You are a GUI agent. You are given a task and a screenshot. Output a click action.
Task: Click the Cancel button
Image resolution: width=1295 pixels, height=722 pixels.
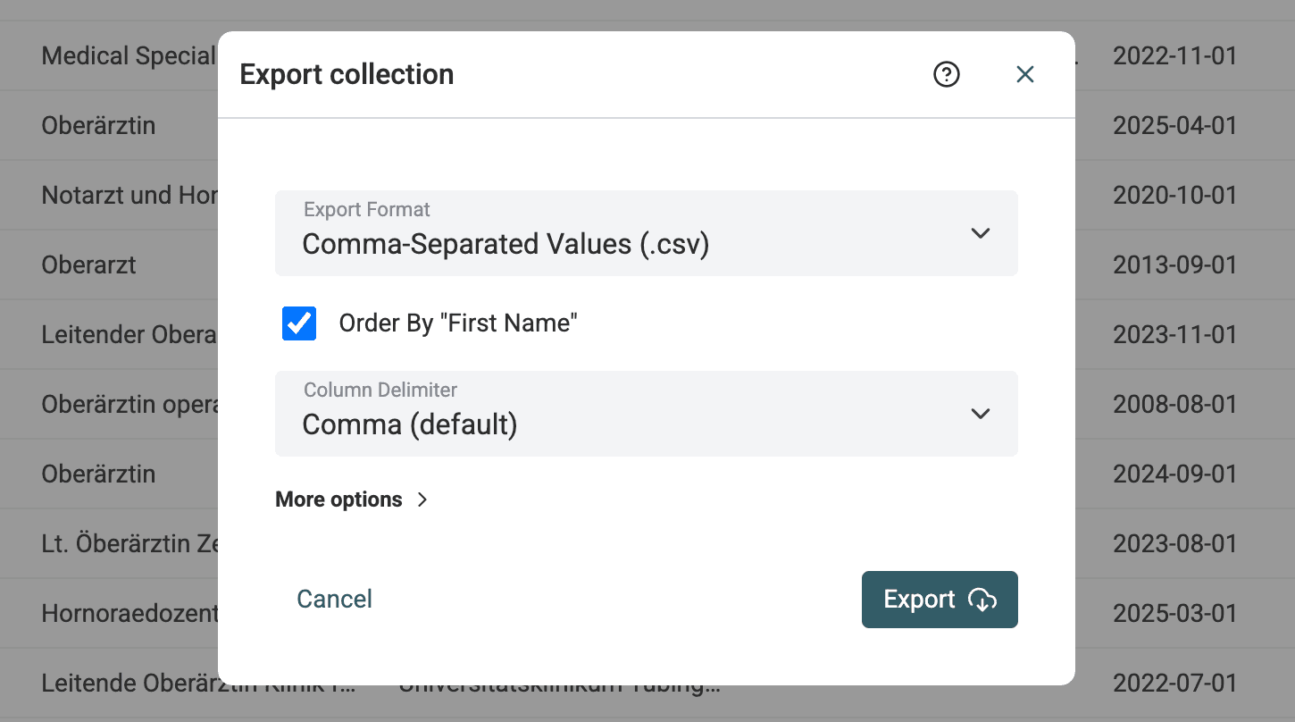click(x=334, y=599)
